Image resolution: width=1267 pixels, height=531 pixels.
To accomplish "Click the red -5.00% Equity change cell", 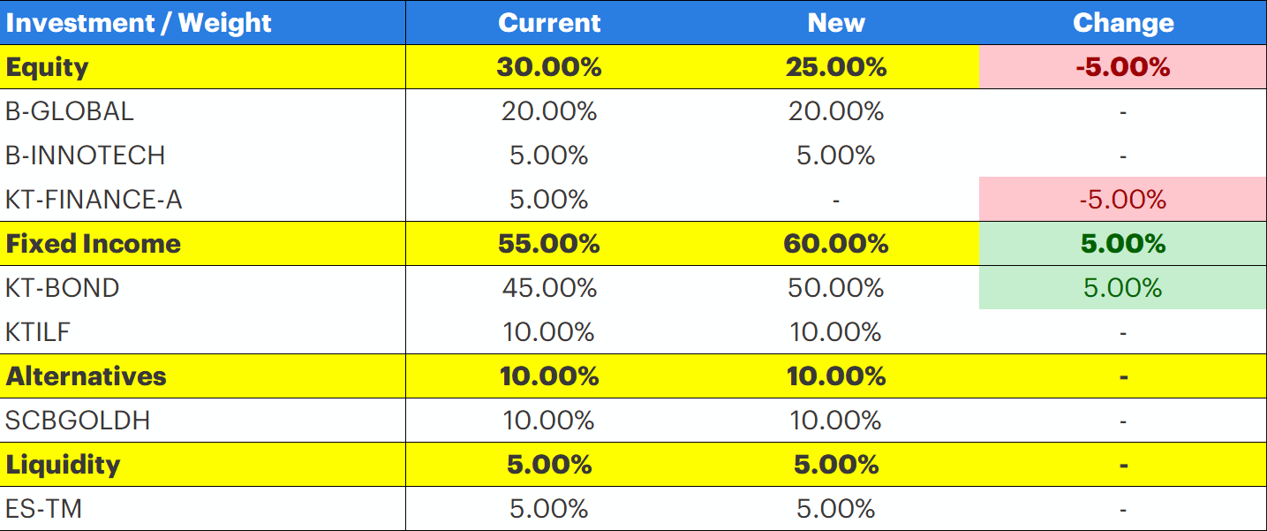I will (x=1122, y=67).
